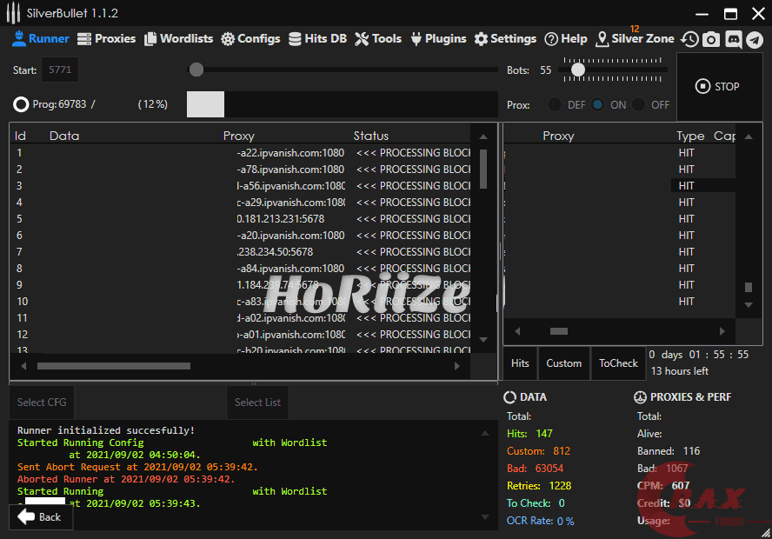Click the Start number input field
772x539 pixels.
(61, 70)
